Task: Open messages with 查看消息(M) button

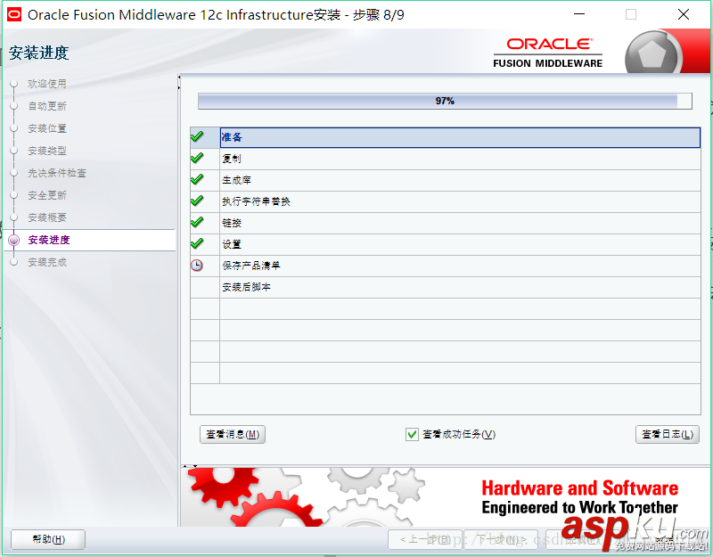Action: pyautogui.click(x=233, y=434)
